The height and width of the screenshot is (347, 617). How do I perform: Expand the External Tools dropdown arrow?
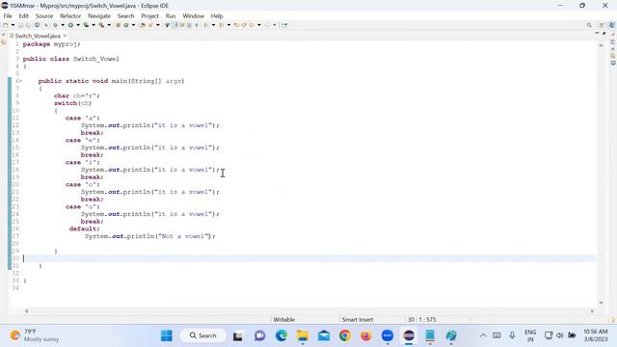click(x=109, y=25)
